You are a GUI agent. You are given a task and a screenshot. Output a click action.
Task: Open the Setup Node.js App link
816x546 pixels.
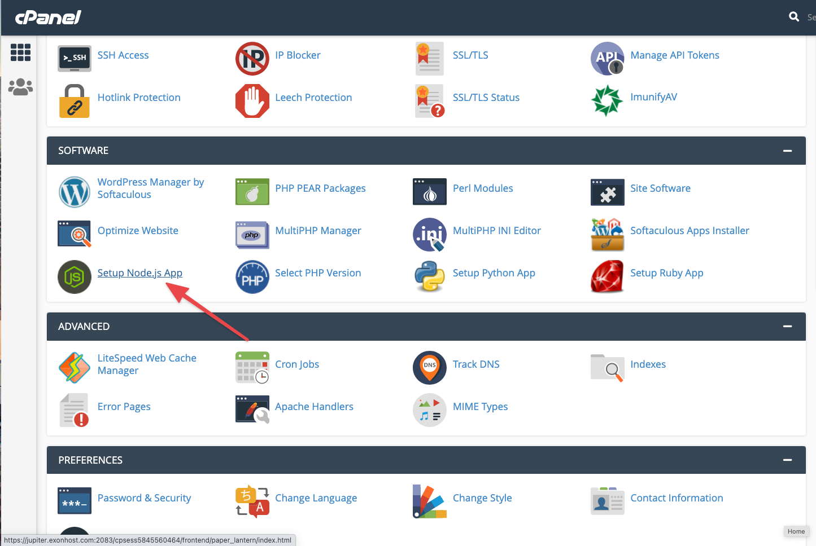point(140,273)
